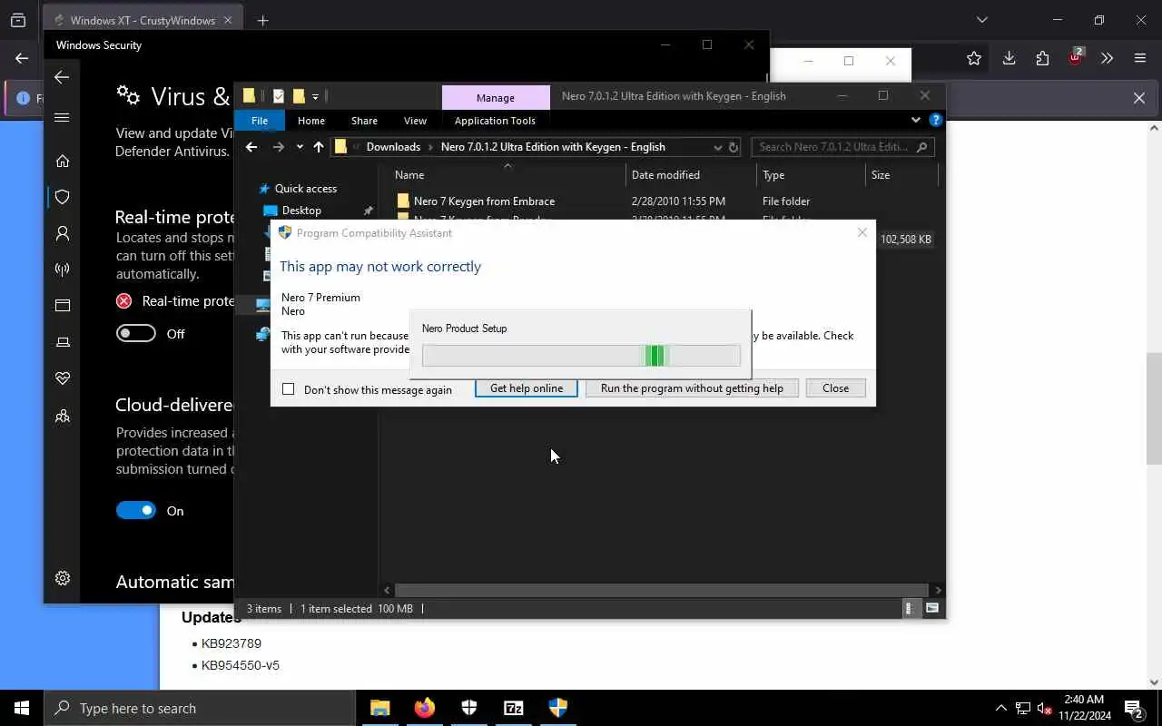Image resolution: width=1162 pixels, height=726 pixels.
Task: Select Quick access in navigation pane
Action: pyautogui.click(x=306, y=189)
